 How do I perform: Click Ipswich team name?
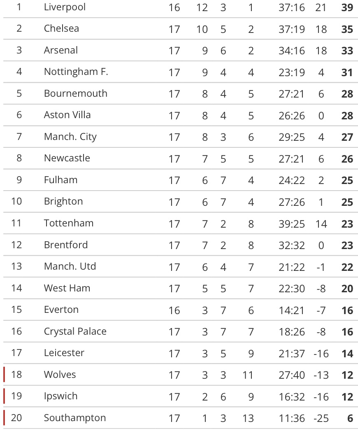(60, 396)
